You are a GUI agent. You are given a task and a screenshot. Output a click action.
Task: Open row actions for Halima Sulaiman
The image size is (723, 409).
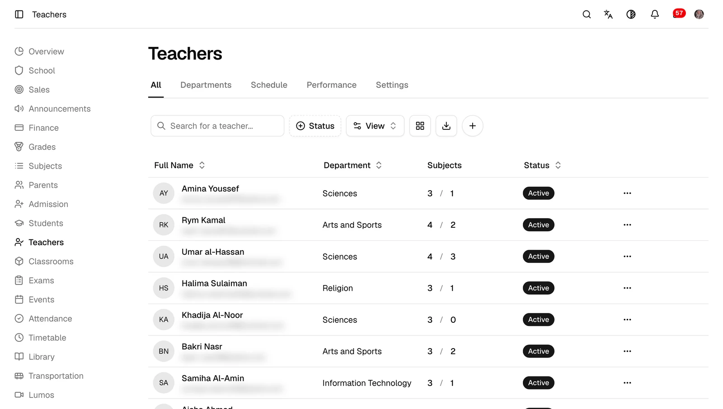(627, 288)
